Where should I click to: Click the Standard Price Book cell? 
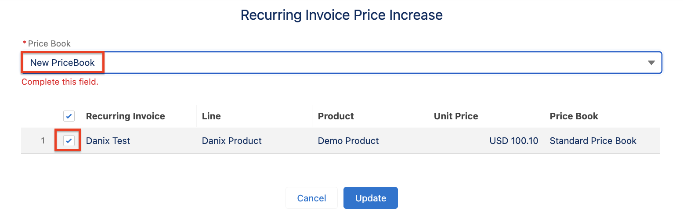[x=593, y=141]
